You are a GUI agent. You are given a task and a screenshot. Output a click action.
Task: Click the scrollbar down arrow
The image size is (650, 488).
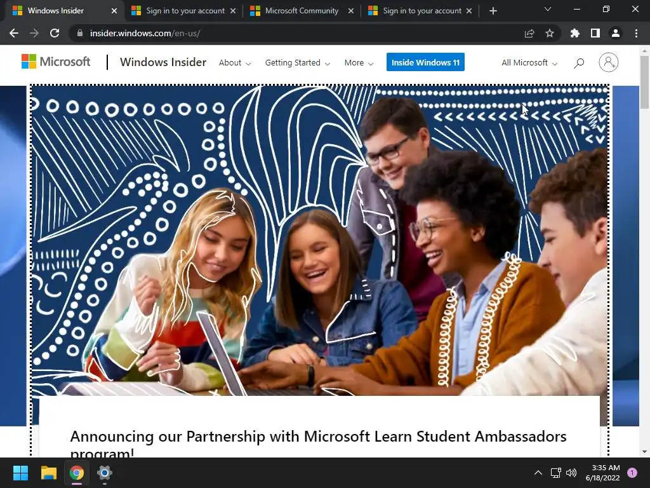click(644, 452)
